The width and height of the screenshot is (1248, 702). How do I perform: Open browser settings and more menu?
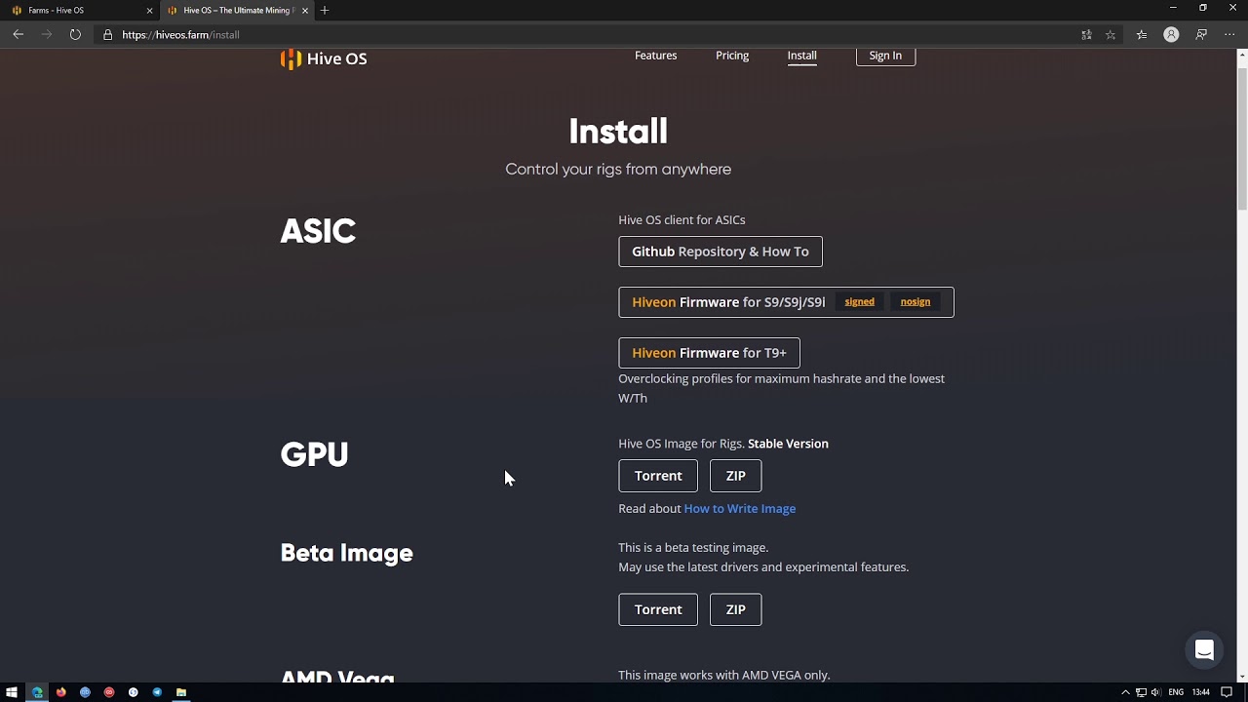pos(1229,35)
